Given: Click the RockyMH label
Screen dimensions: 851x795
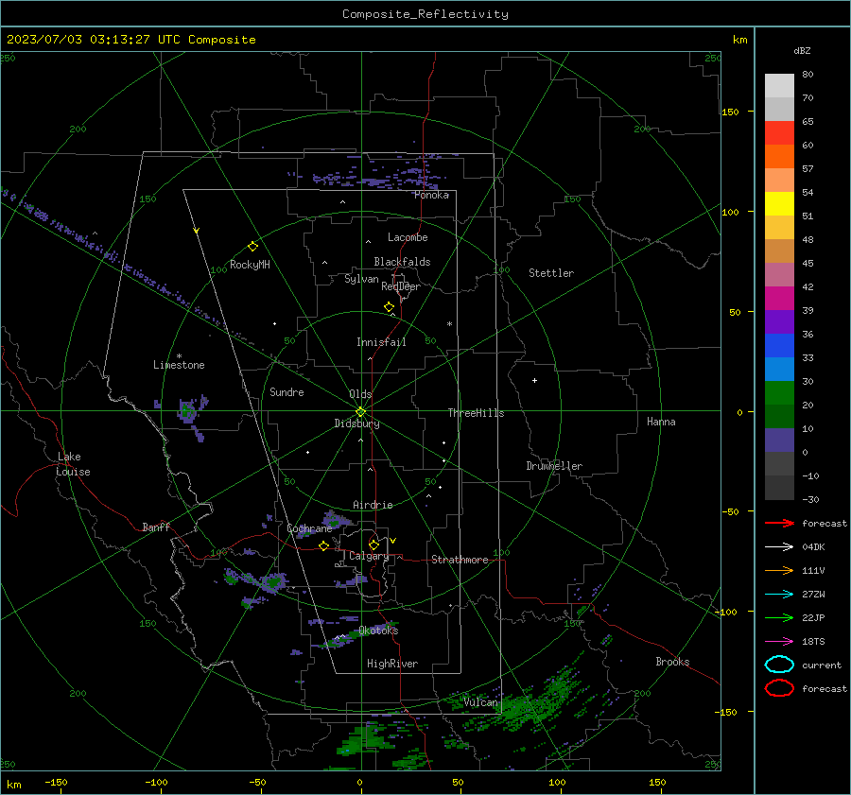Looking at the screenshot, I should [250, 265].
